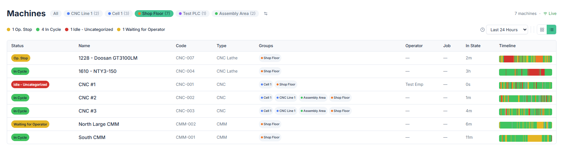This screenshot has height=156, width=563.
Task: Click Assembly Area tag in CNC #2 row
Action: 313,98
